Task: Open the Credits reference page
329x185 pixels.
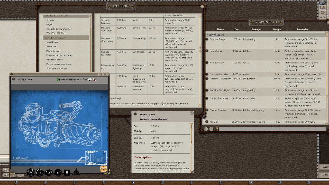Action: click(50, 20)
